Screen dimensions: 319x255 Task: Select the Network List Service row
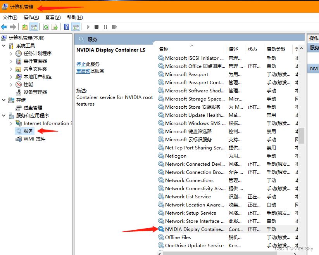(228, 196)
